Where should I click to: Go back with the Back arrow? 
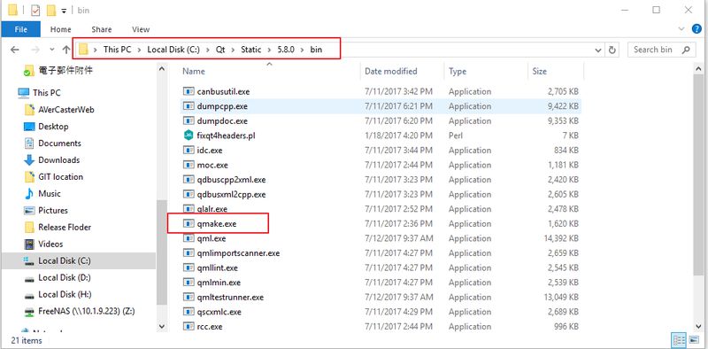click(15, 50)
